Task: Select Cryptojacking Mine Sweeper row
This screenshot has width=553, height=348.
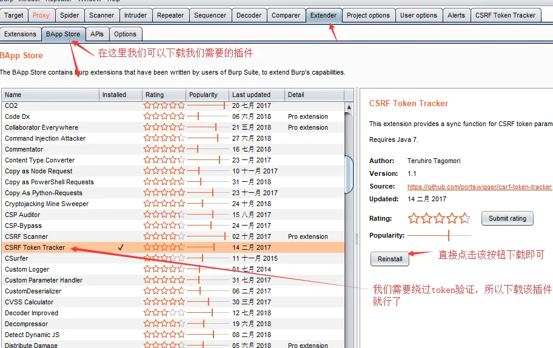Action: click(x=173, y=204)
